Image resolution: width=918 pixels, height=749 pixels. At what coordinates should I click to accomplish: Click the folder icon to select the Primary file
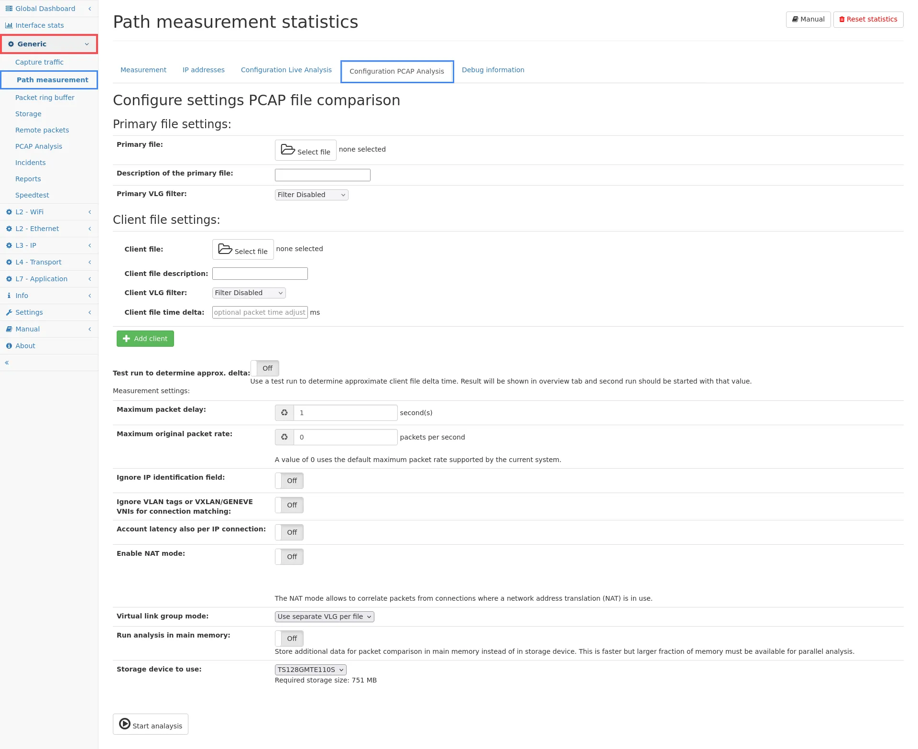tap(288, 150)
